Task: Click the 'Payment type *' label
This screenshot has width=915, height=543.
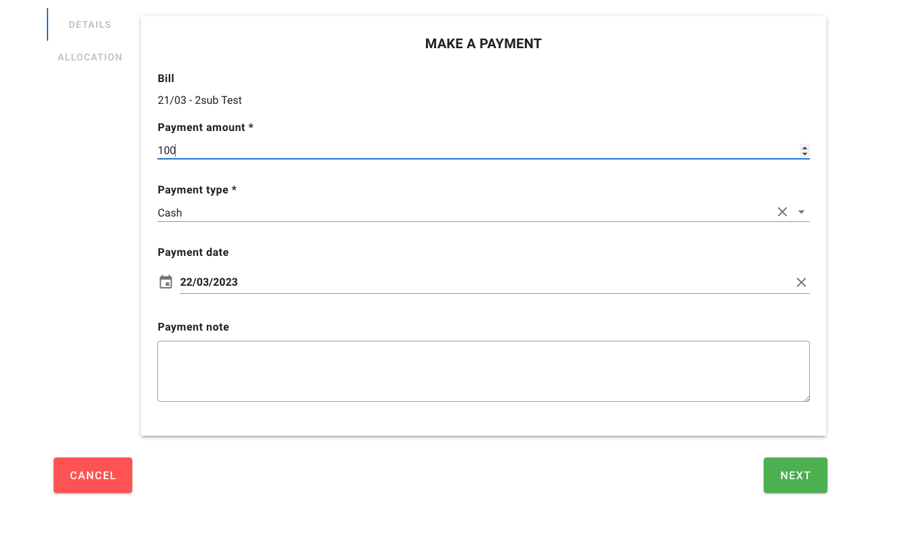Action: coord(197,189)
